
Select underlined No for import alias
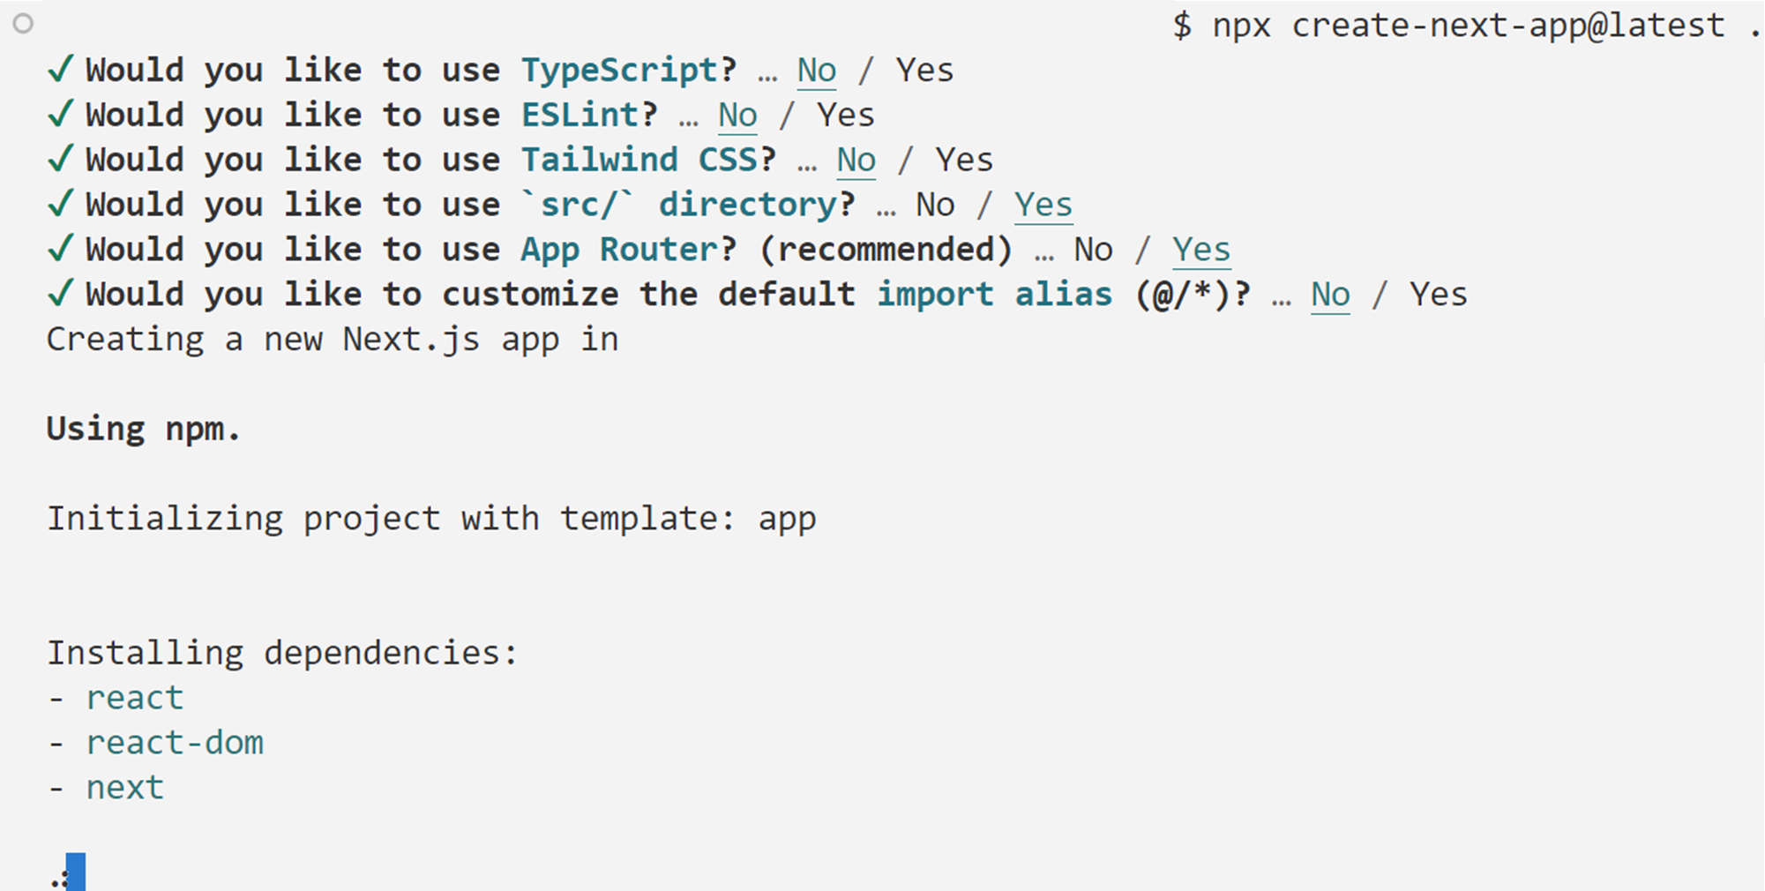(1330, 295)
